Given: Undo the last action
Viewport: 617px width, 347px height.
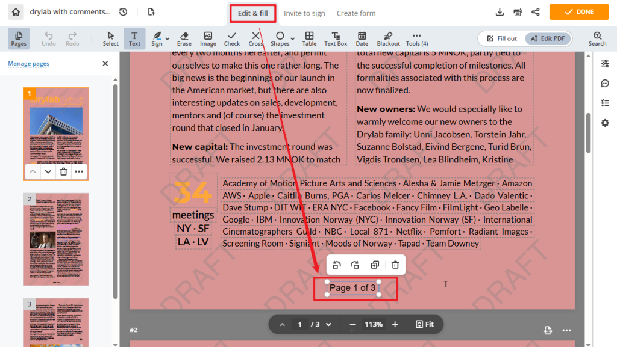Looking at the screenshot, I should pyautogui.click(x=49, y=38).
